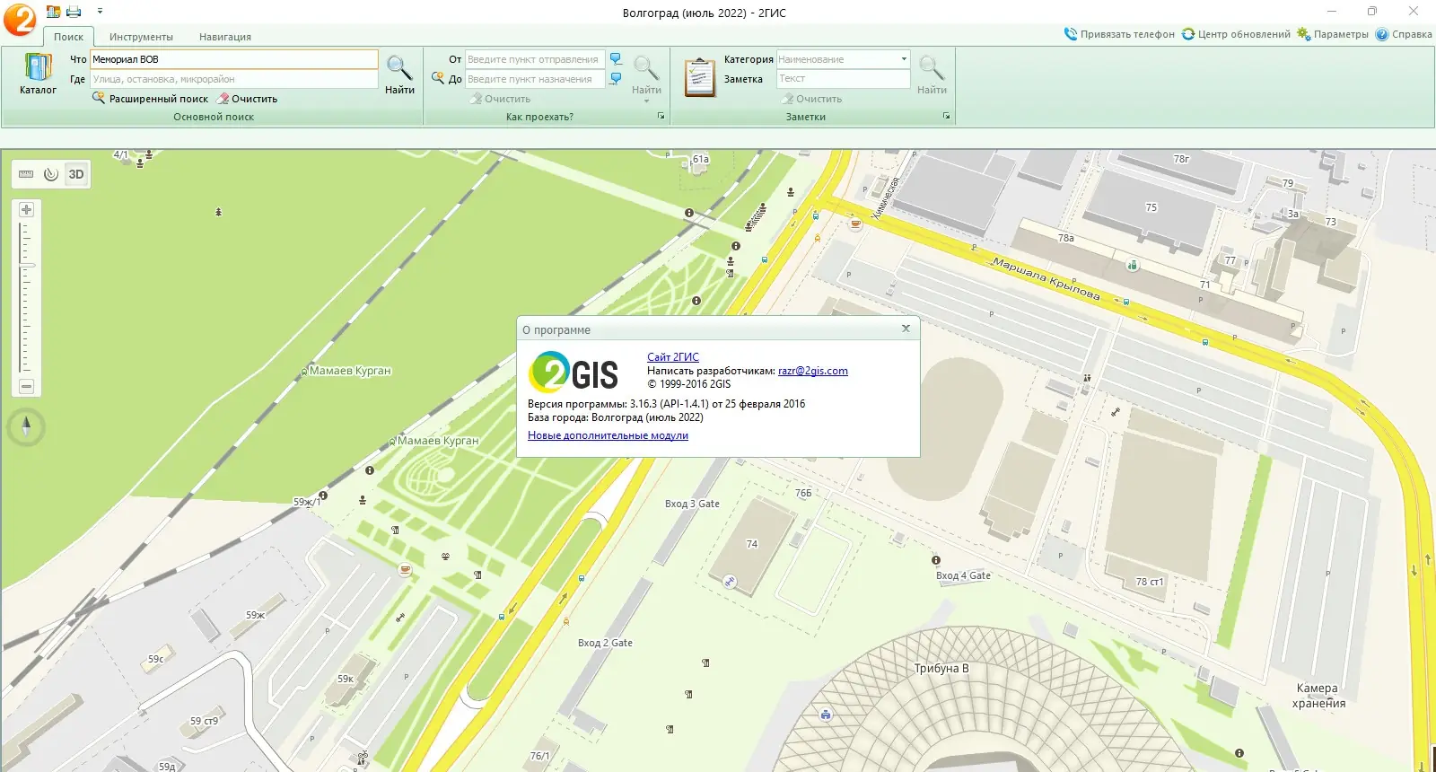Zoom in the map with plus button

pos(26,209)
